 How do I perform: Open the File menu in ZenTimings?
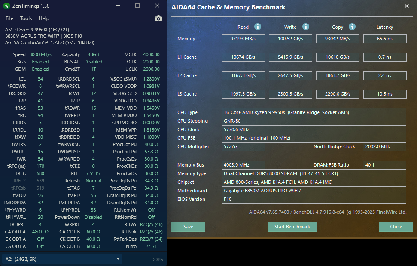click(x=9, y=18)
